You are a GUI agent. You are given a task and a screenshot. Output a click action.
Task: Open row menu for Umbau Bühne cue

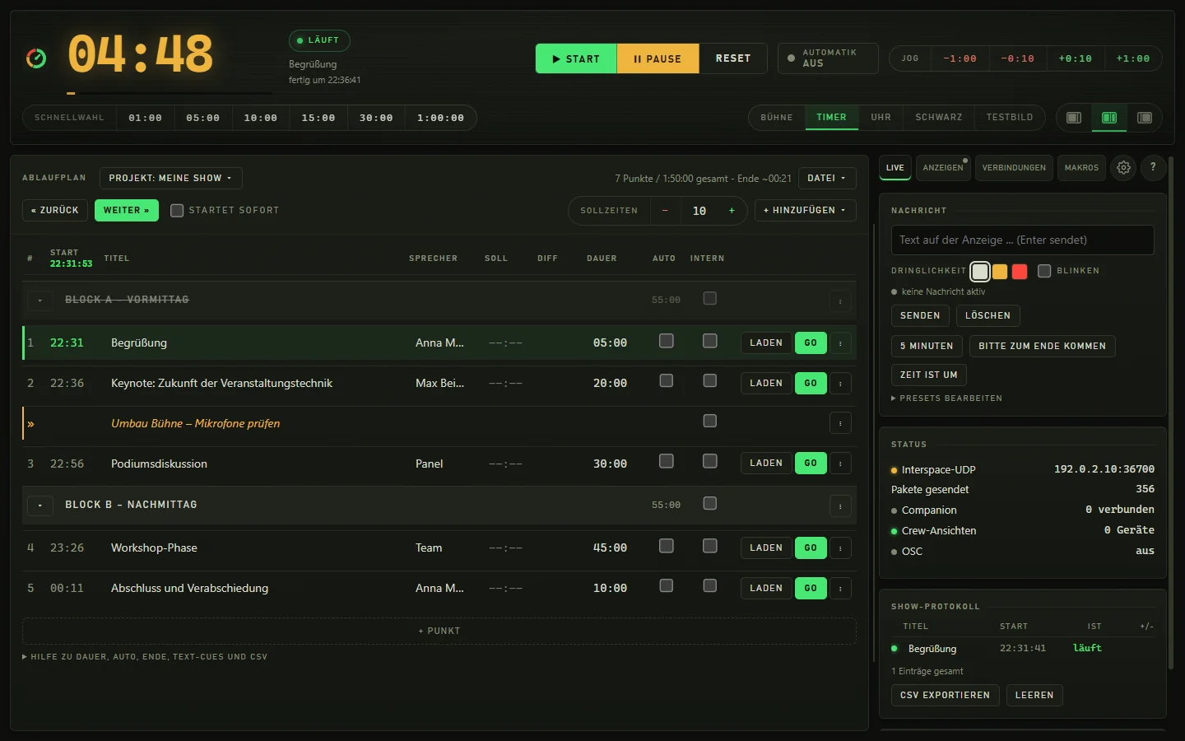[x=840, y=423]
